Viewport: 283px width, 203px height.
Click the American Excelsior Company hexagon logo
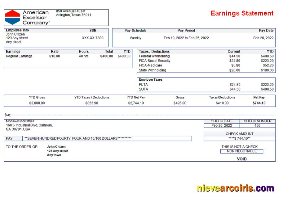pos(12,17)
